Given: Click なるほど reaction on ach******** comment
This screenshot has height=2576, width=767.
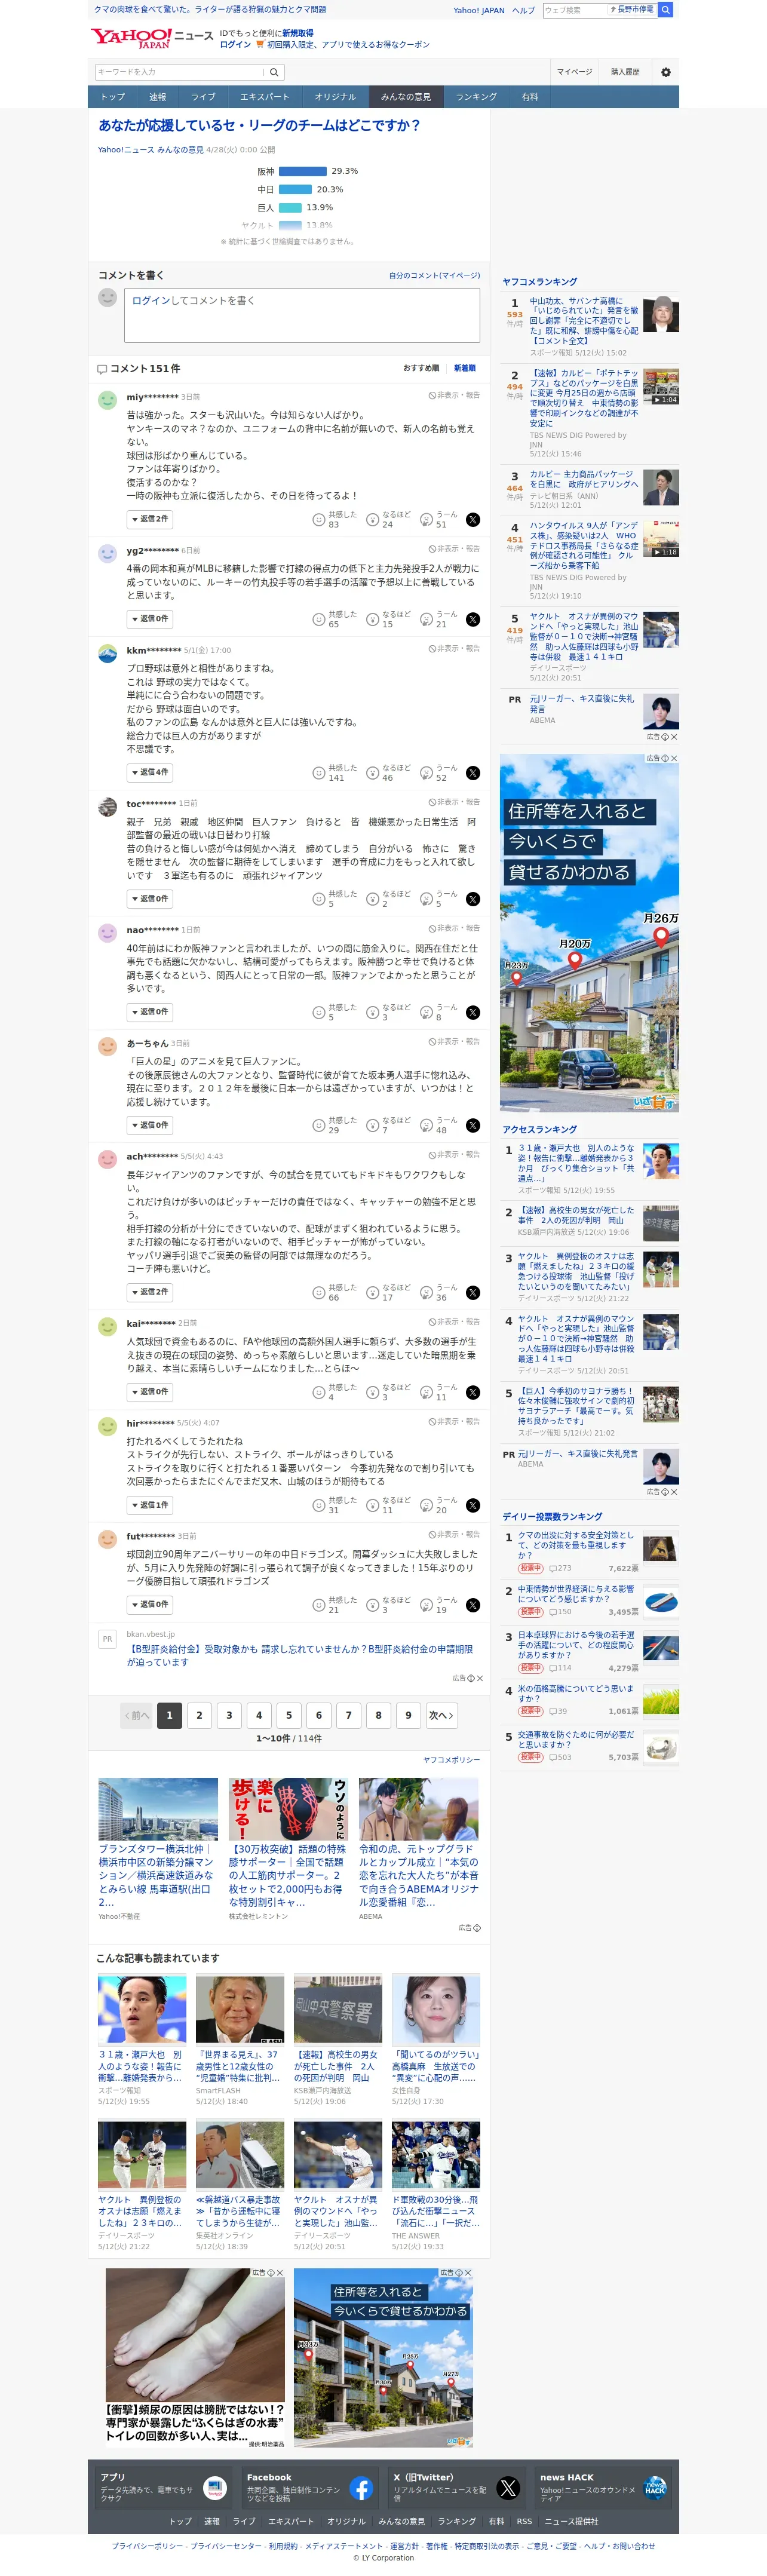Looking at the screenshot, I should (x=388, y=1292).
